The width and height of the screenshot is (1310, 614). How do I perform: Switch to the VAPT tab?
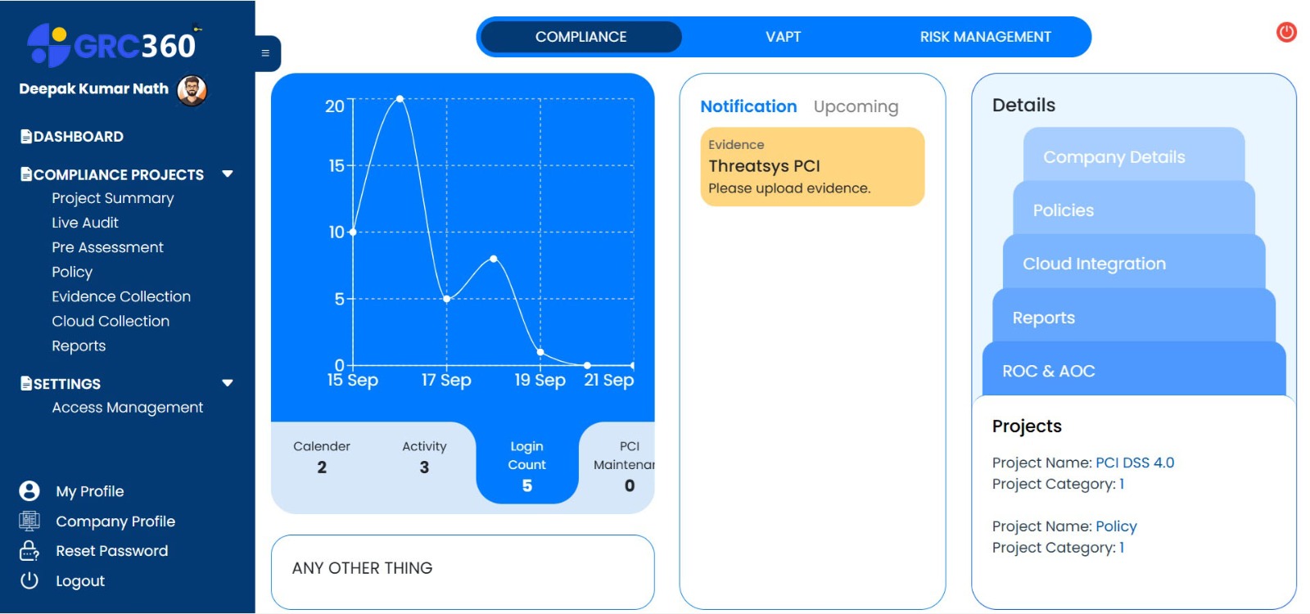(x=784, y=37)
